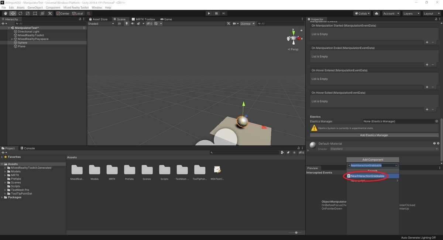Select the Rotate tool

[x=20, y=13]
